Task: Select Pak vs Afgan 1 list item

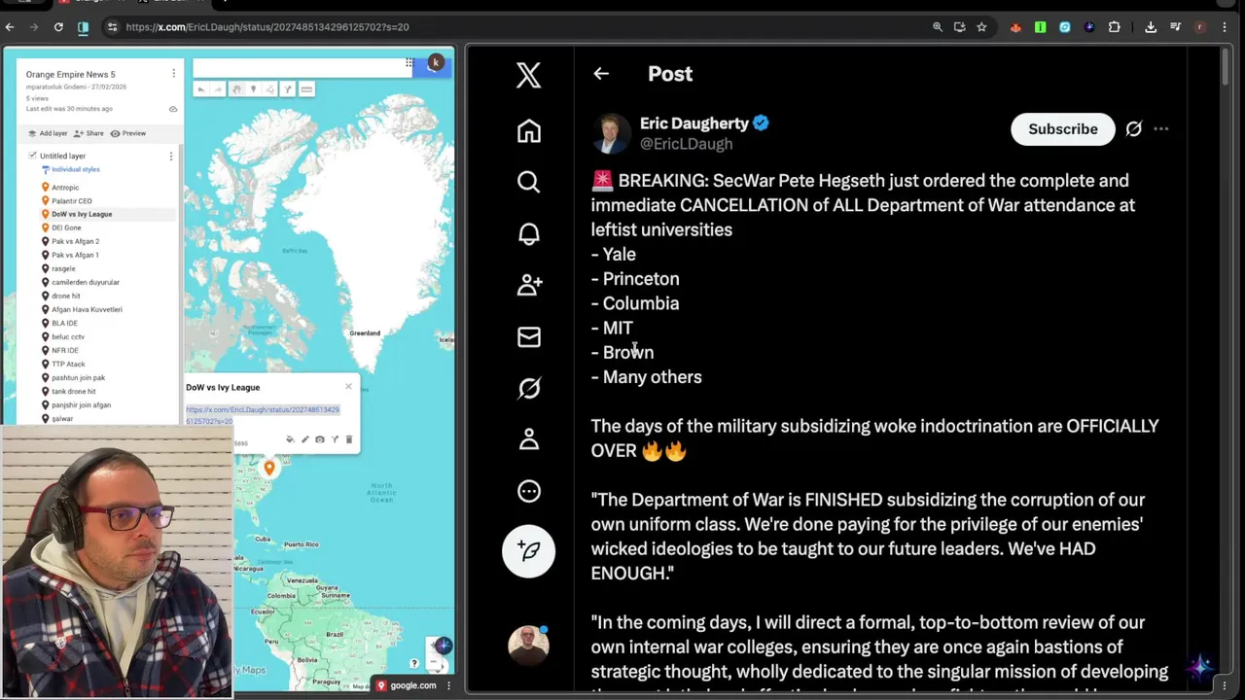Action: coord(75,255)
